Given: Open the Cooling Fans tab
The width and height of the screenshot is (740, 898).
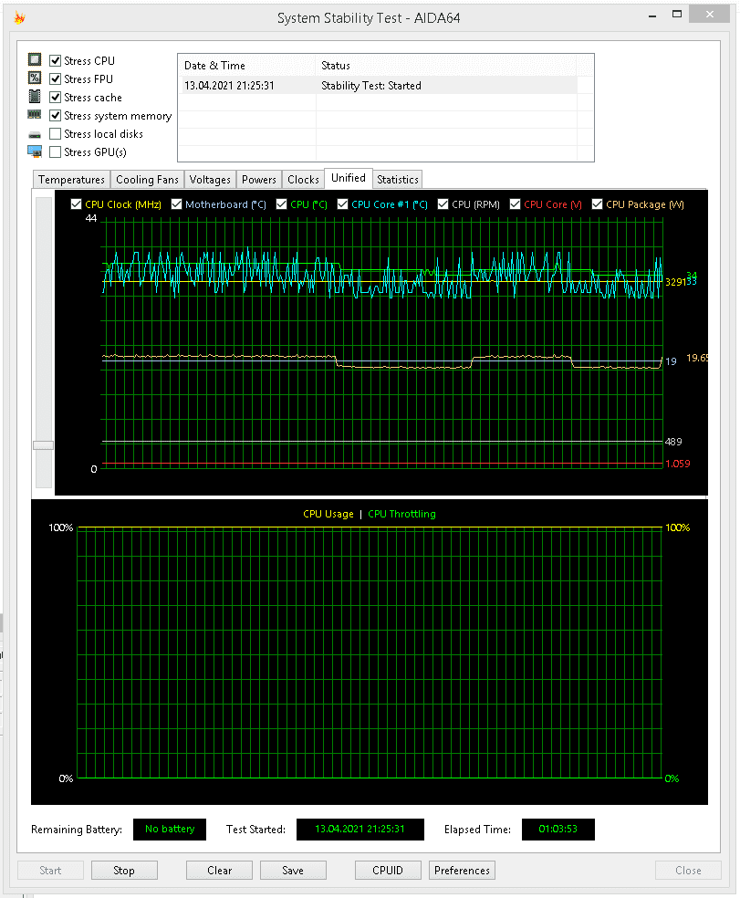Looking at the screenshot, I should tap(147, 180).
